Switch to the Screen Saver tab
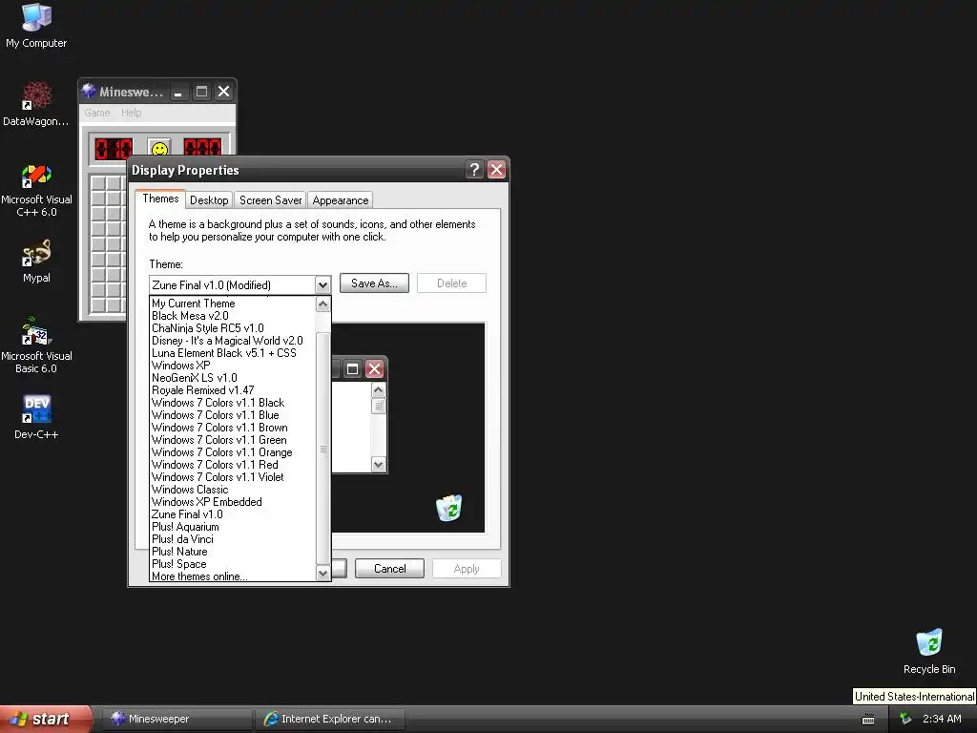This screenshot has width=977, height=733. point(270,200)
